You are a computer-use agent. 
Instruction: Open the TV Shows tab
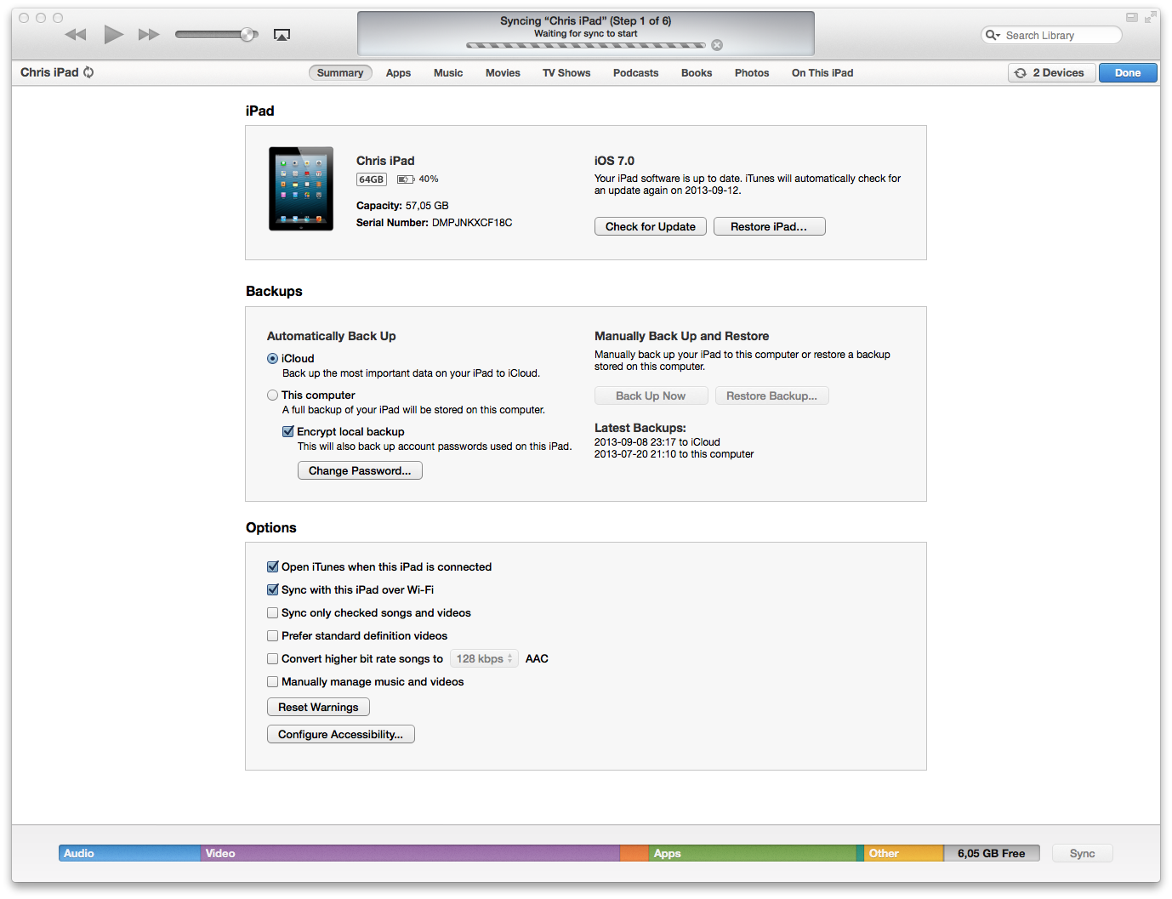pyautogui.click(x=566, y=73)
